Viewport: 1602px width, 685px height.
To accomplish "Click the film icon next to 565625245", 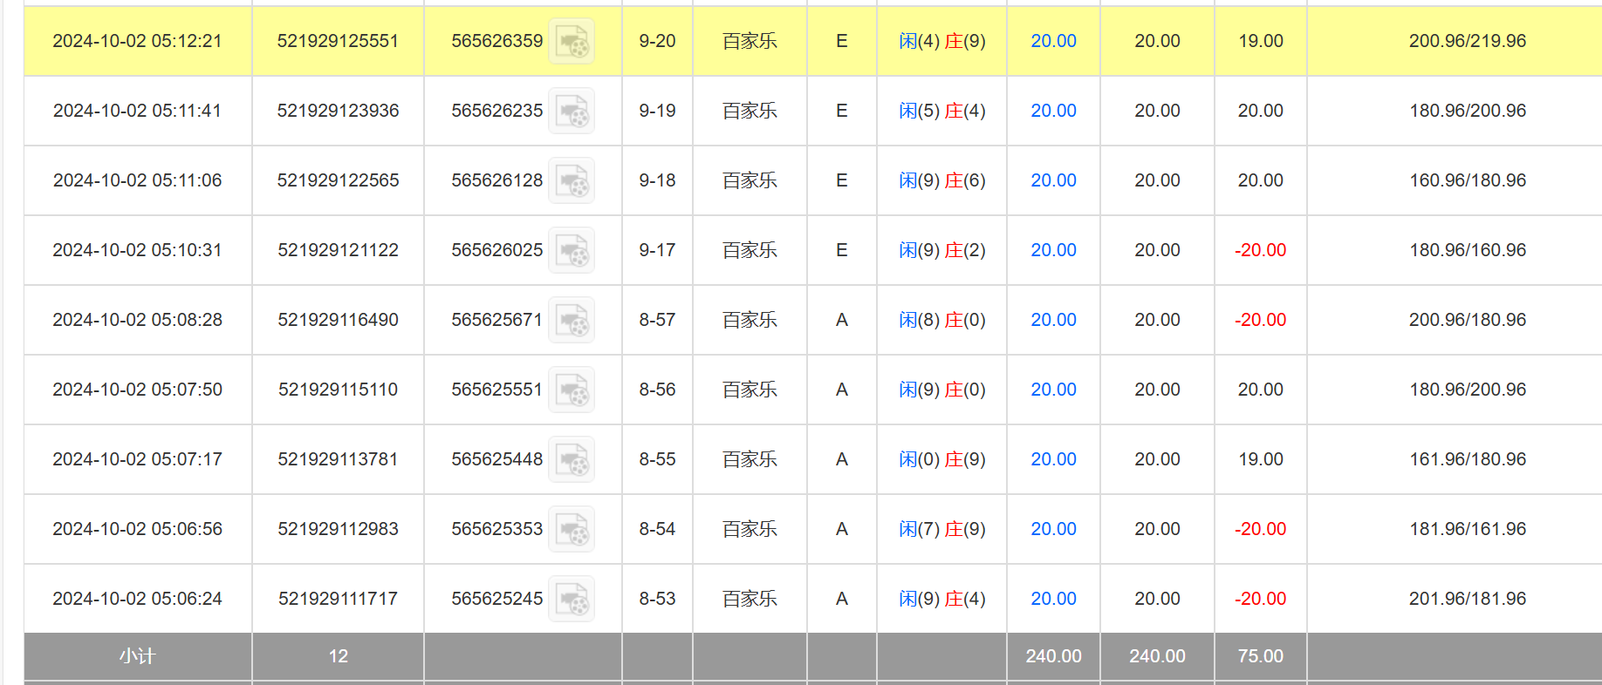I will tap(572, 599).
